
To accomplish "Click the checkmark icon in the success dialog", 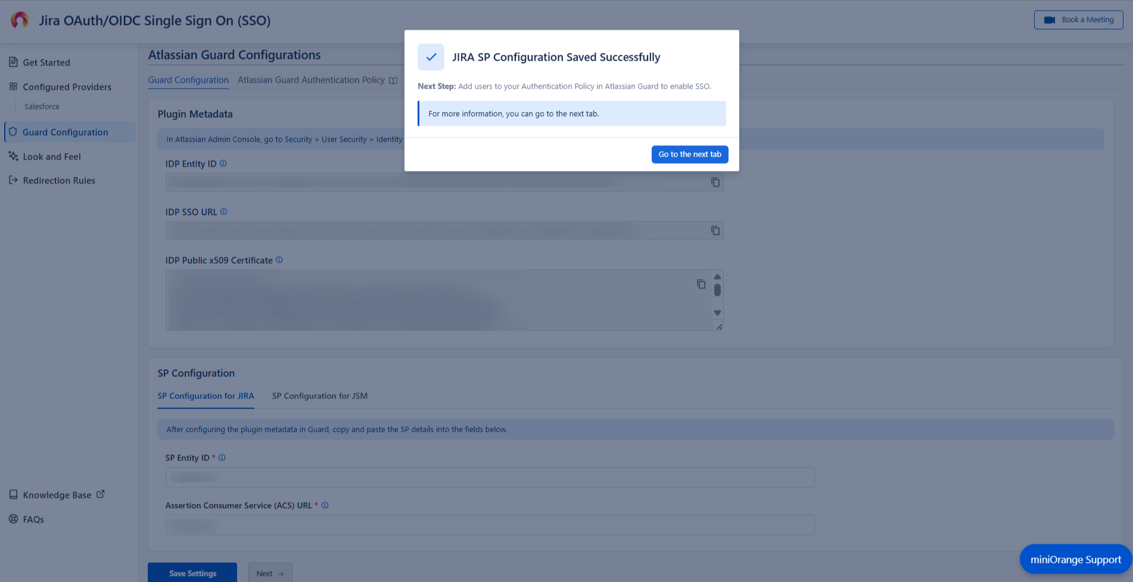I will [431, 57].
